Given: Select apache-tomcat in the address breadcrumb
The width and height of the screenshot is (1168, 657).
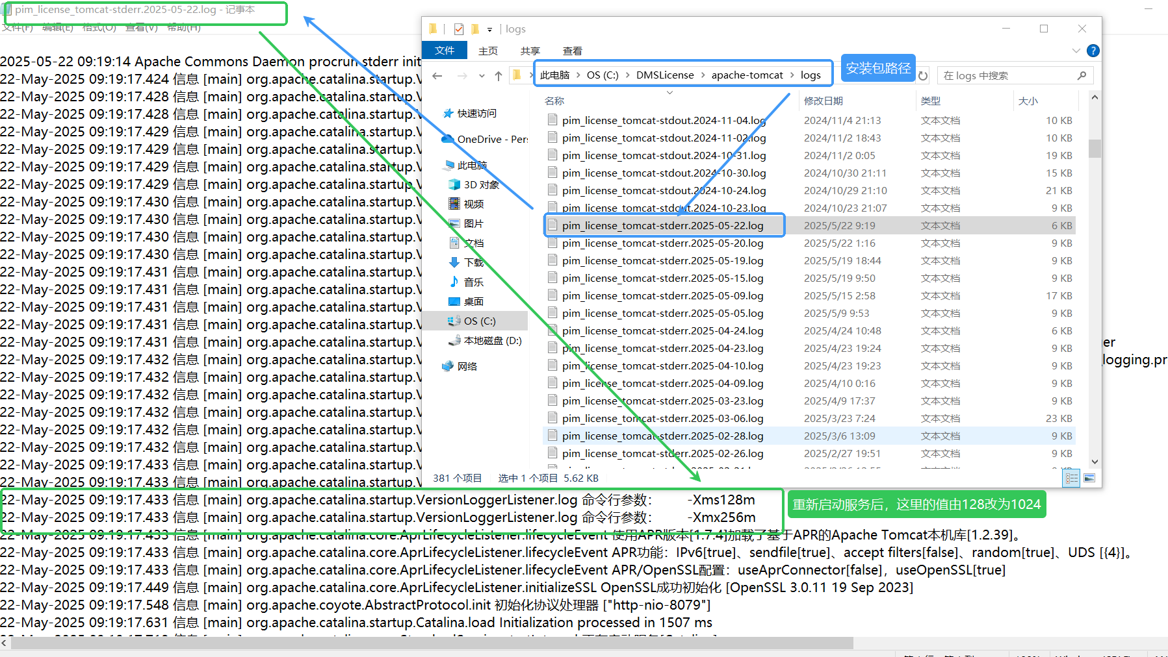Looking at the screenshot, I should point(747,75).
